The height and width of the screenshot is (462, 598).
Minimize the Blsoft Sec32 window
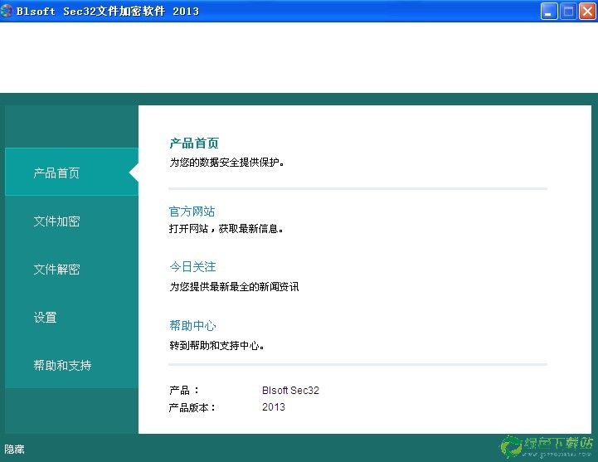click(549, 12)
